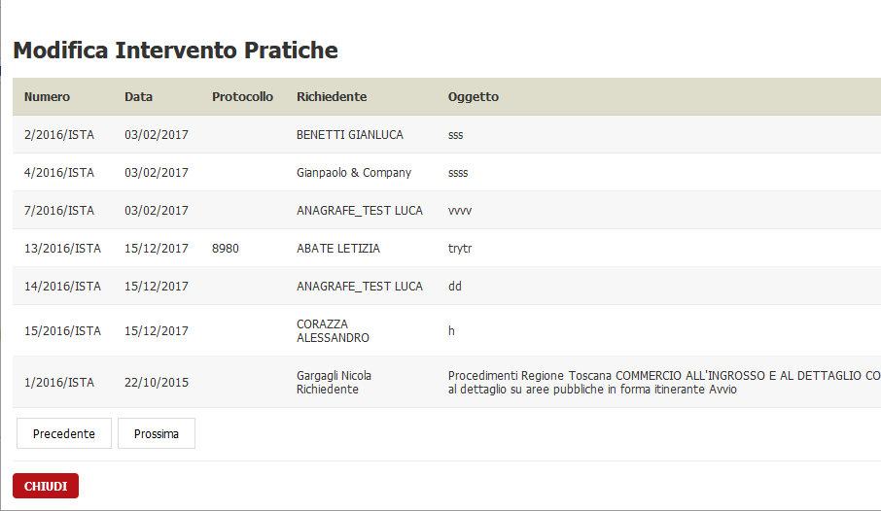Click the Precedente button
881x511 pixels.
tap(64, 433)
